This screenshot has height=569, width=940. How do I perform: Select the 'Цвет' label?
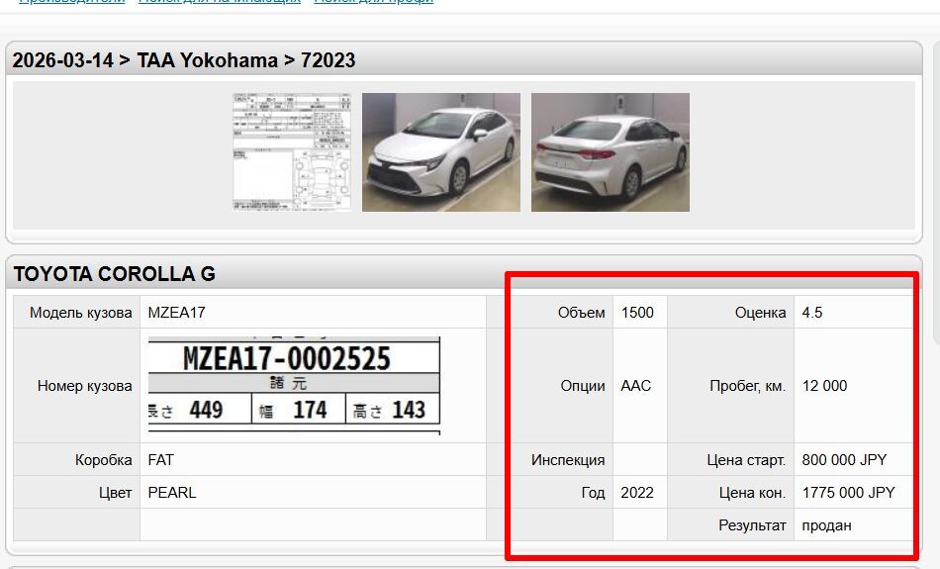115,492
